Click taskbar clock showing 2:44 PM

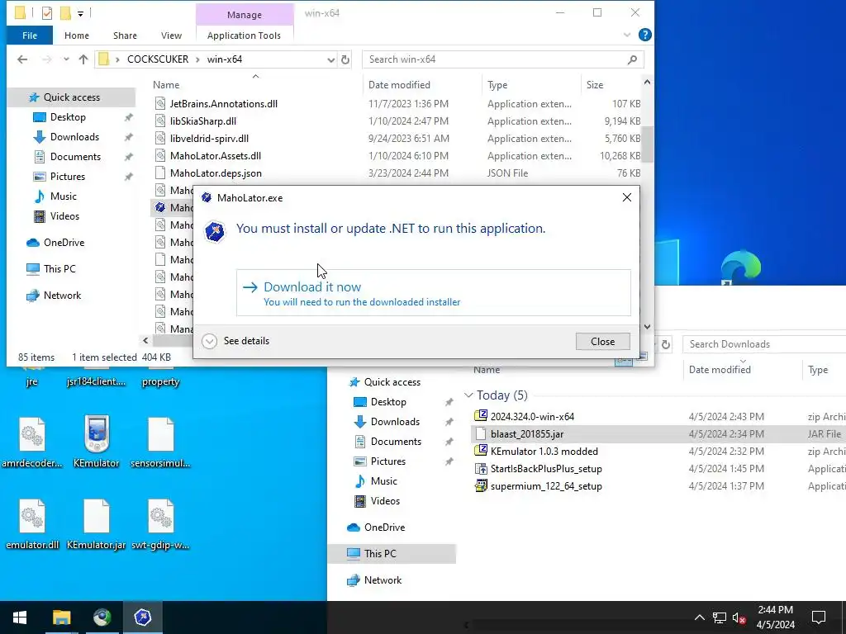click(x=775, y=617)
